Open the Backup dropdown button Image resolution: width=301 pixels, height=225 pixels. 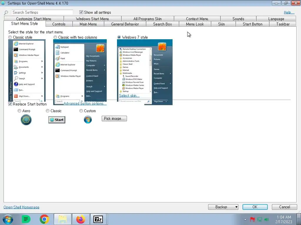click(223, 207)
